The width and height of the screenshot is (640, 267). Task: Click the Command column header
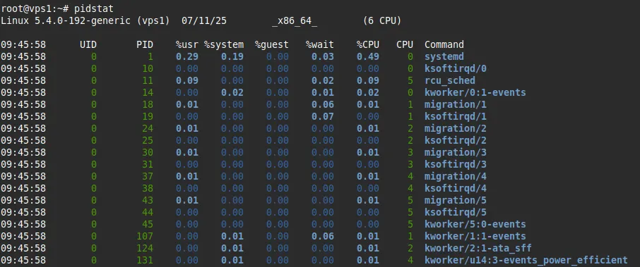coord(444,44)
